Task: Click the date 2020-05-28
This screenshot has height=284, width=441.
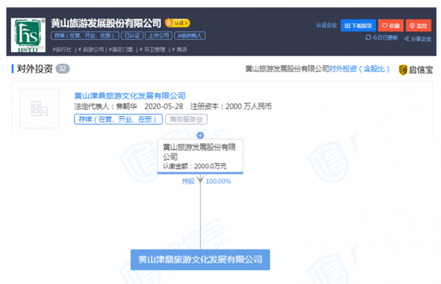Action: click(x=164, y=106)
